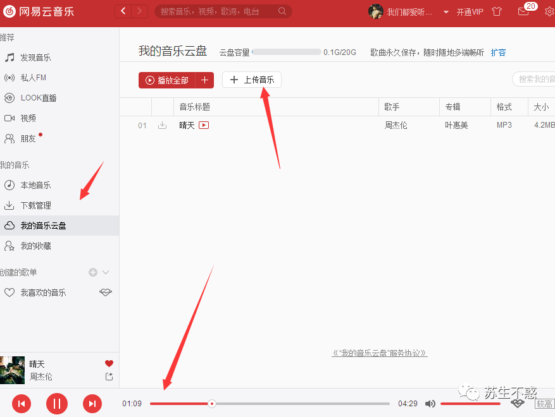Click 开通VIP link
Screen dimensions: 555x417
[470, 12]
